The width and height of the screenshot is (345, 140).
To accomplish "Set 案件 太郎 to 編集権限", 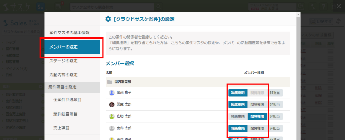I will 238,128.
